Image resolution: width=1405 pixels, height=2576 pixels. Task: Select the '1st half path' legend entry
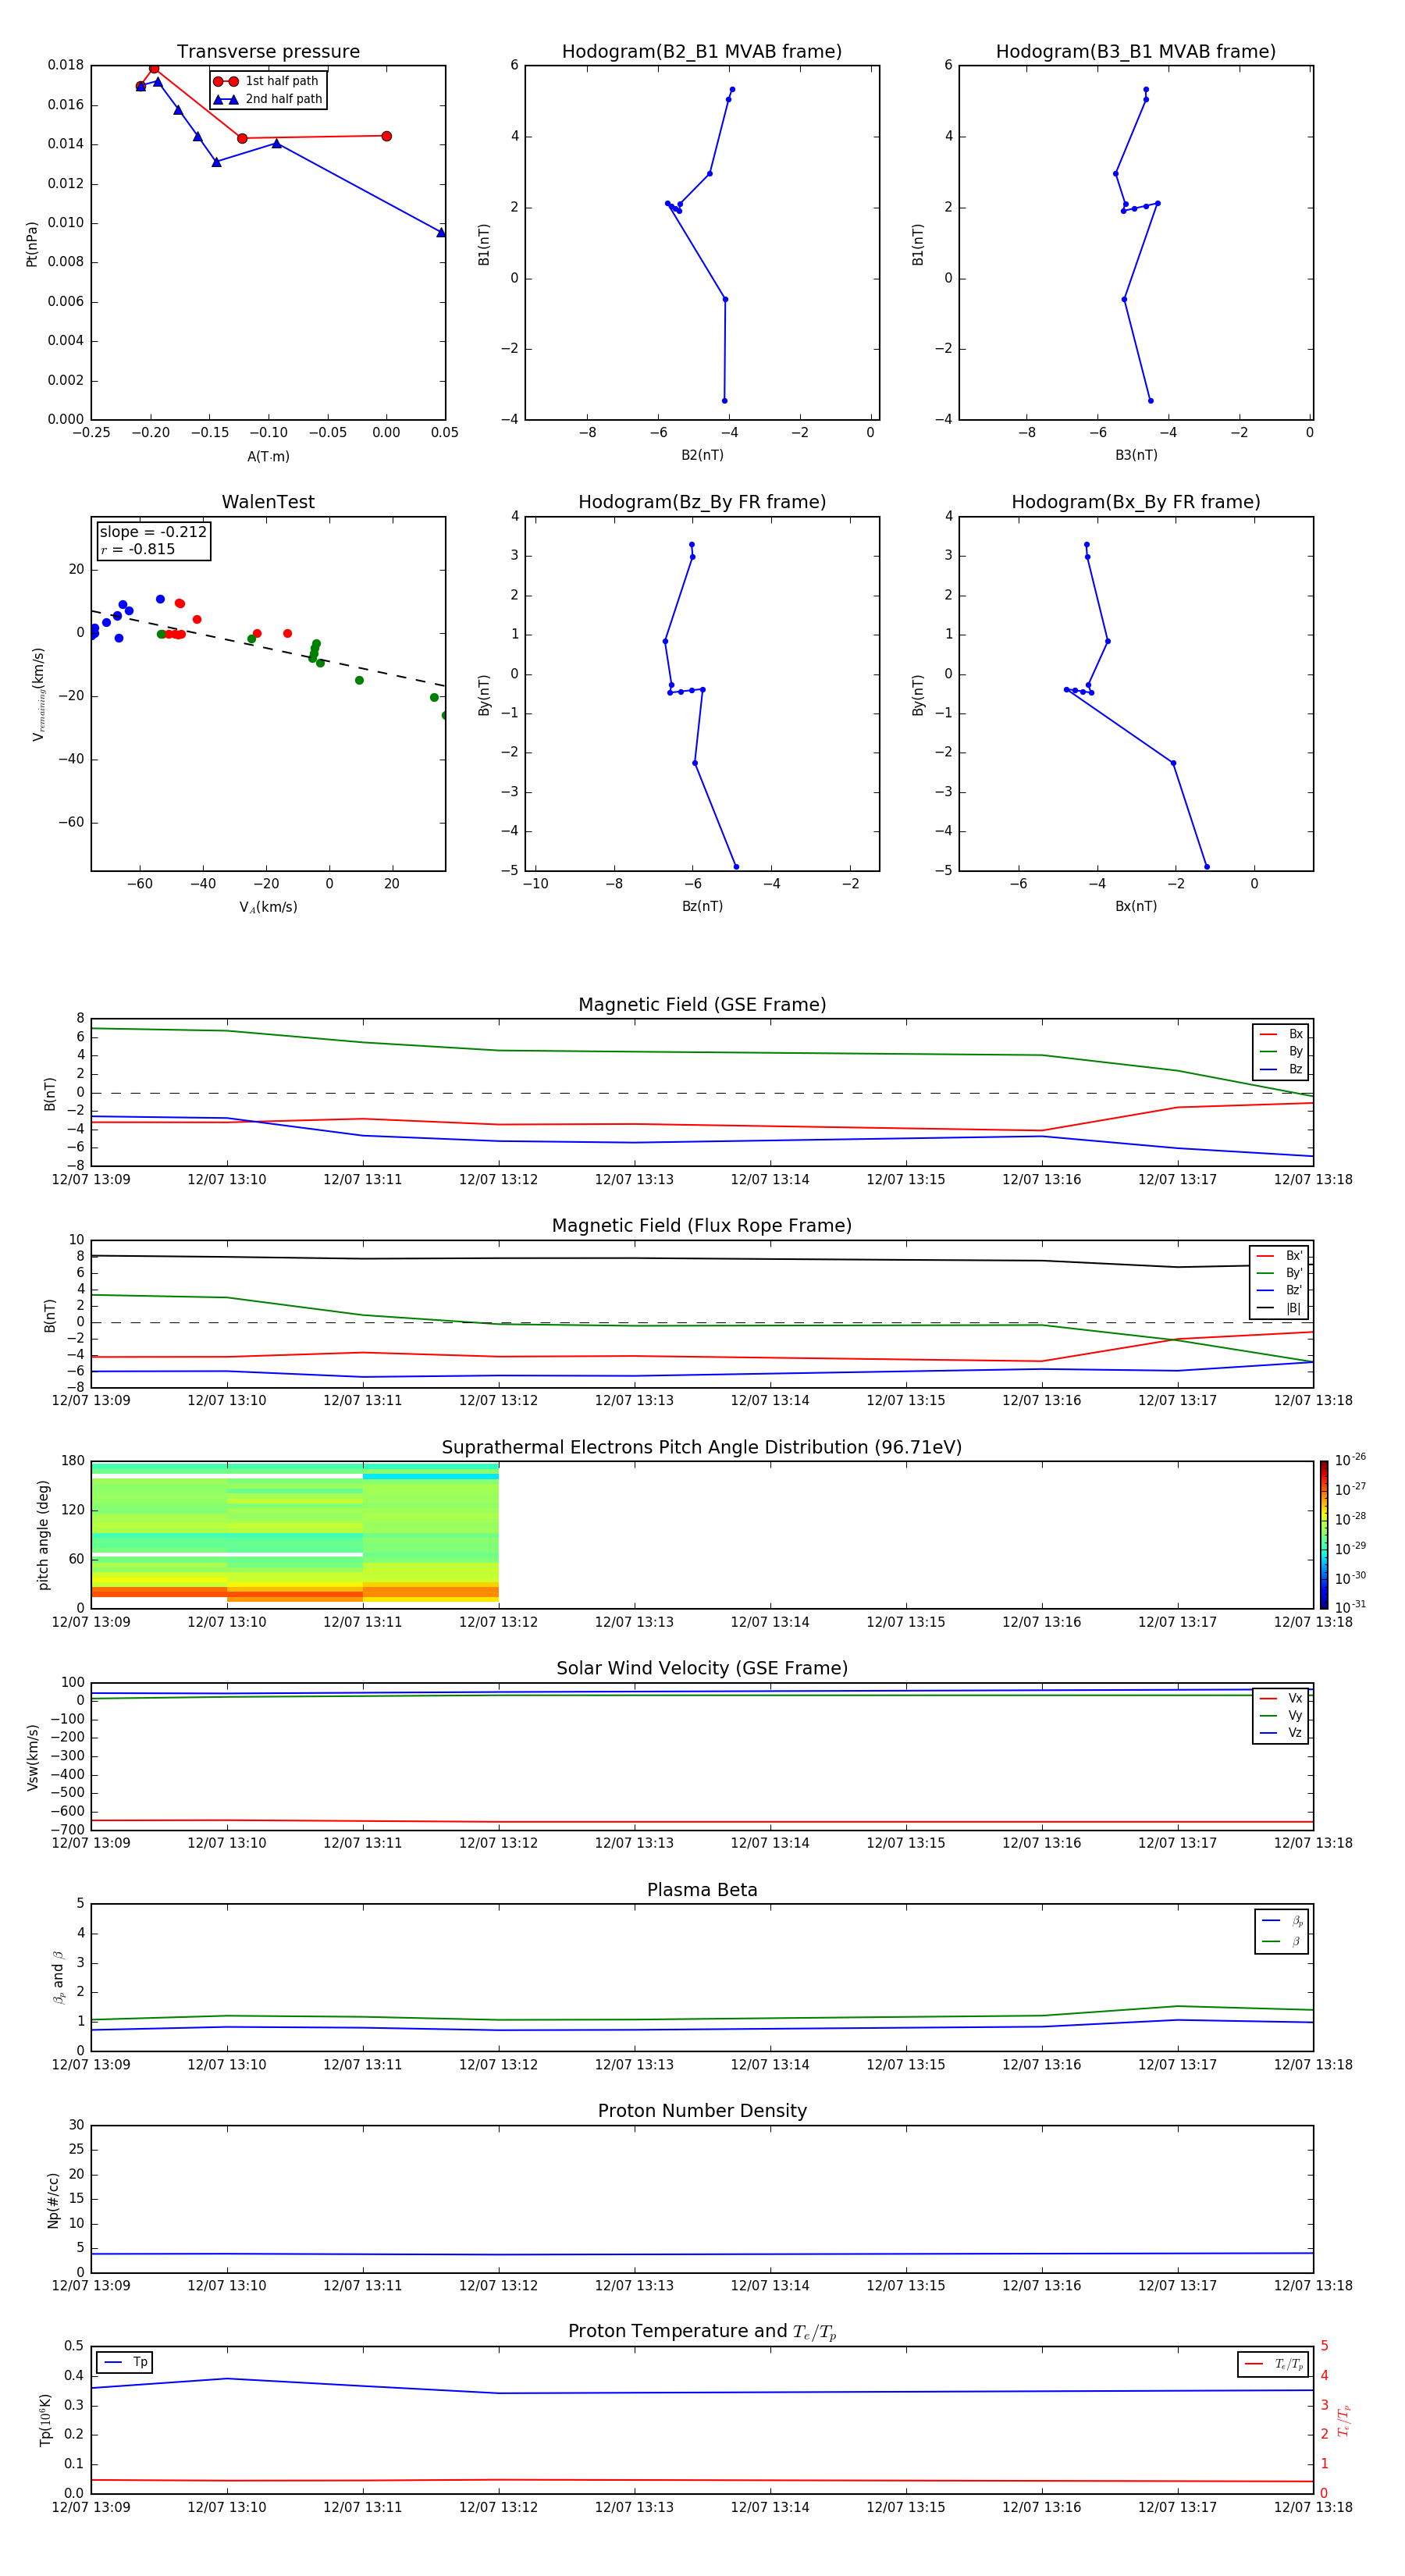(267, 81)
